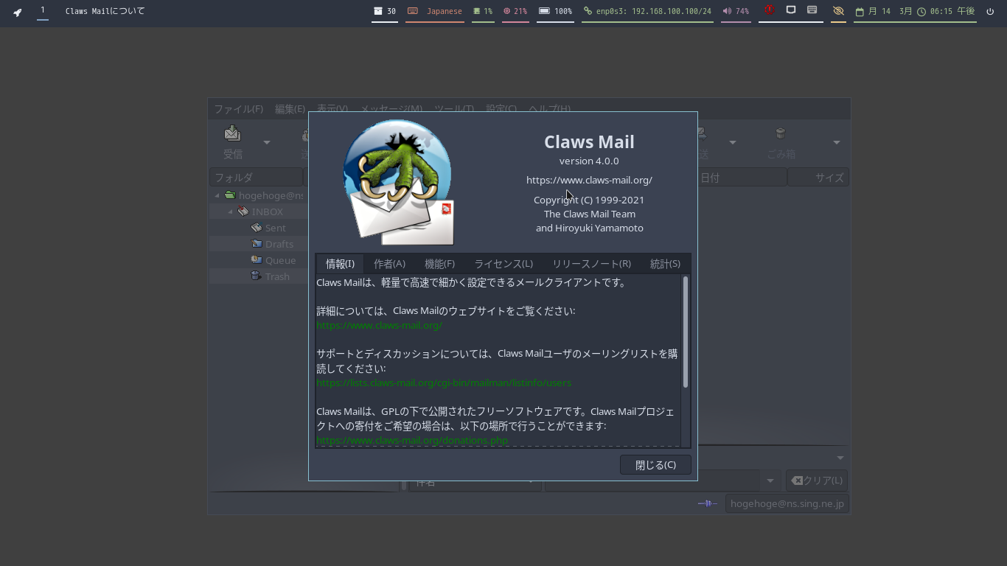Open the リリースノート(R) tab

[591, 264]
